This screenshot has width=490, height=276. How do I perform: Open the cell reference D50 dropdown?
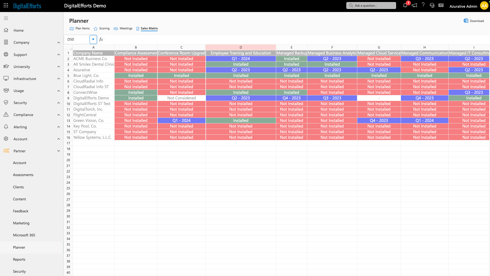(x=93, y=39)
